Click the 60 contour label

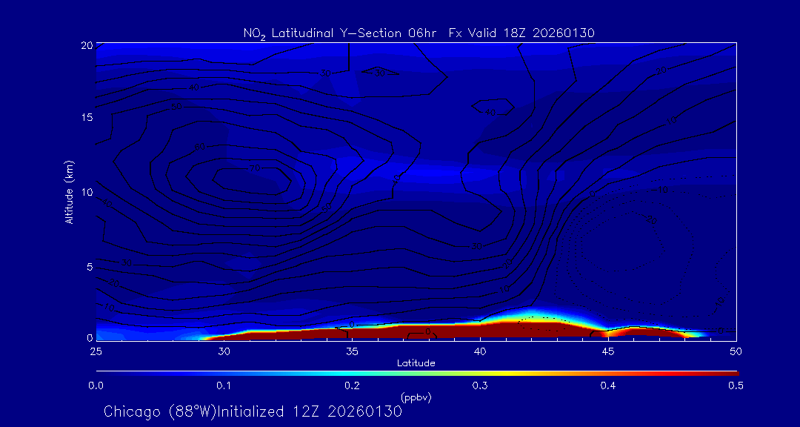[199, 148]
